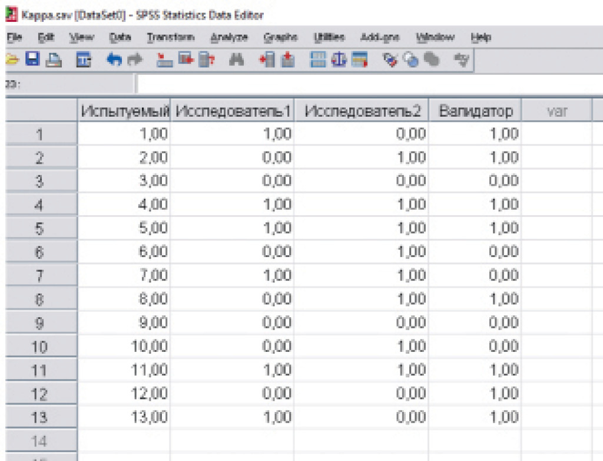This screenshot has width=603, height=461.
Task: Click the Weight Cases scale icon
Action: point(340,59)
